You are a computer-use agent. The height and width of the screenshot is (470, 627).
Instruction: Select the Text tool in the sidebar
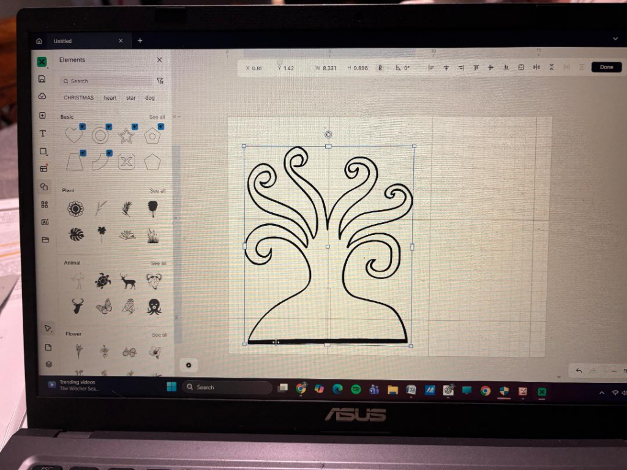click(43, 133)
